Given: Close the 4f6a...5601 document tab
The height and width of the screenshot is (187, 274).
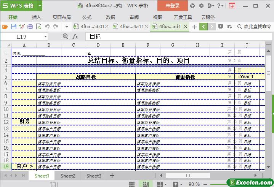Looking at the screenshot, I should [107, 27].
